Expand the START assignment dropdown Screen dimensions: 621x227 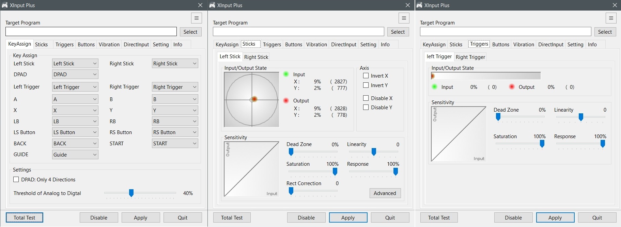coord(175,143)
